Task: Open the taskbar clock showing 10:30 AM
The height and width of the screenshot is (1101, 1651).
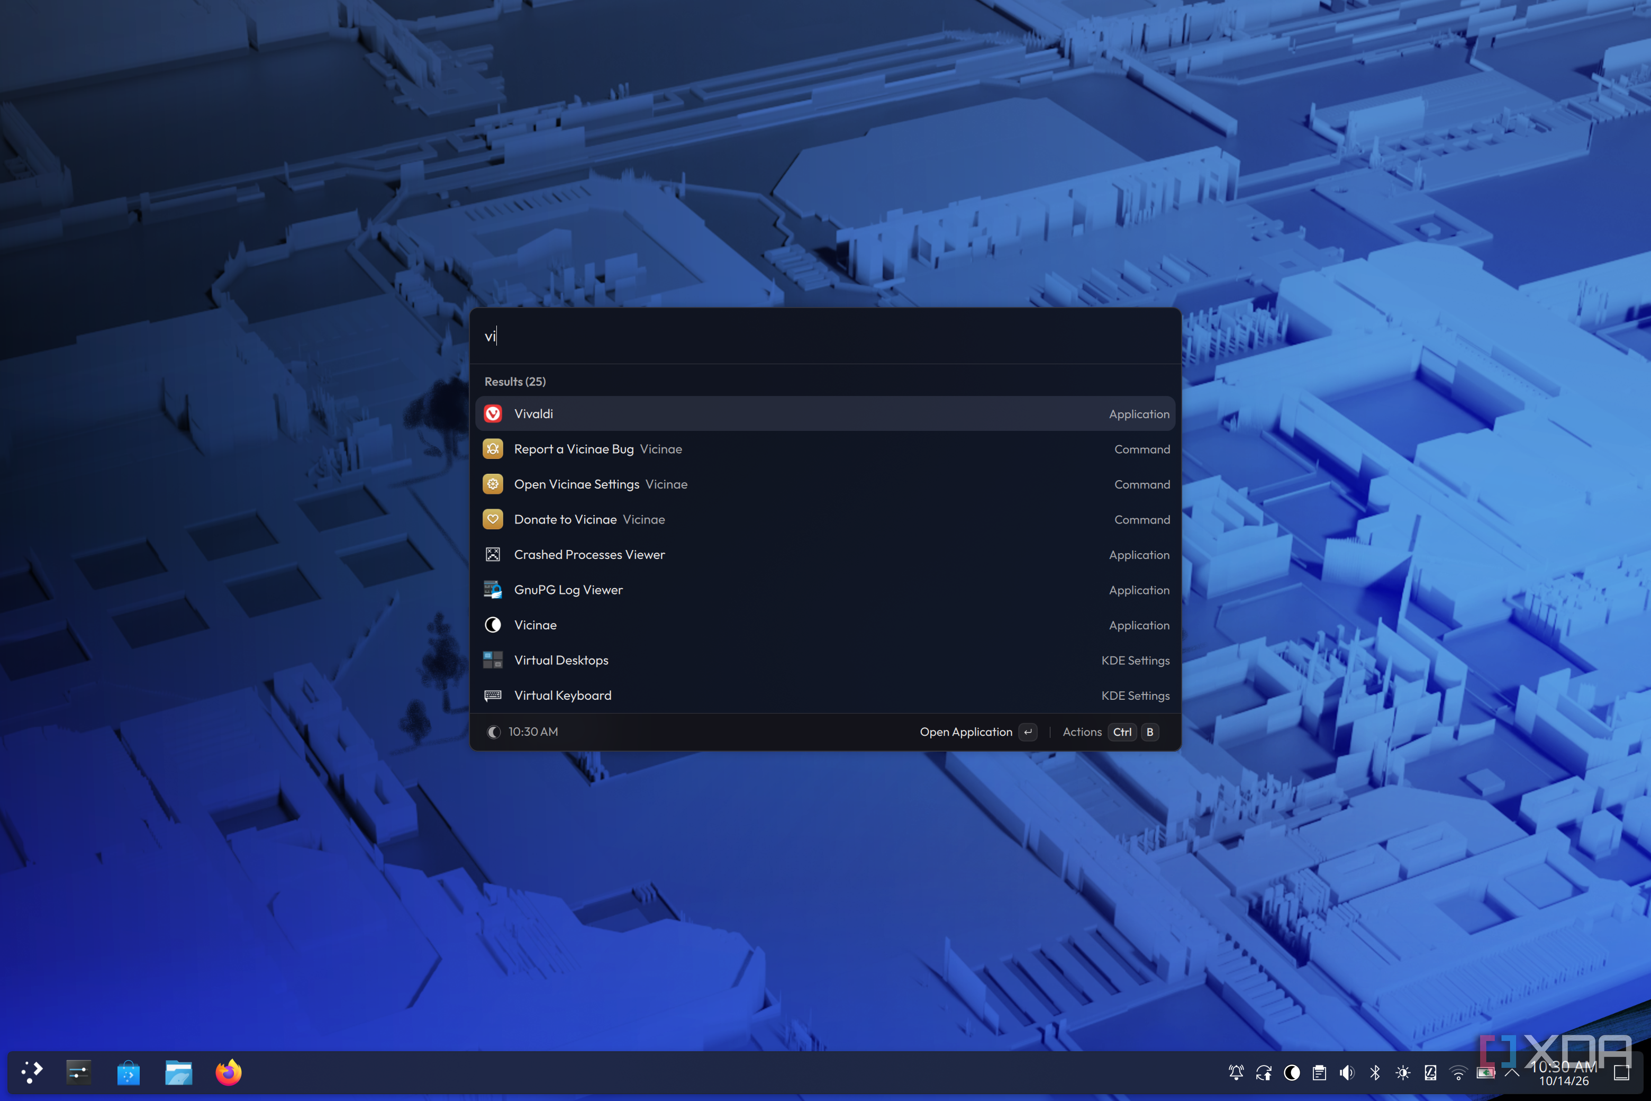Action: point(1564,1073)
